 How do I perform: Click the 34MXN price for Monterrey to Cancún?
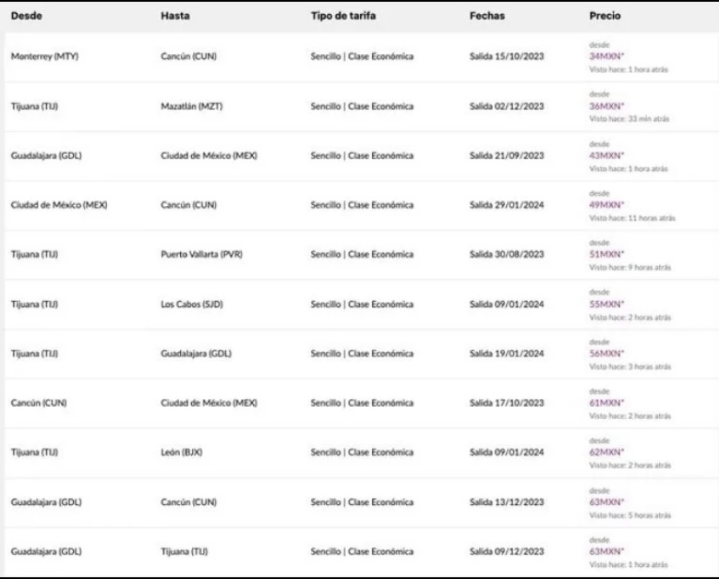pyautogui.click(x=603, y=56)
